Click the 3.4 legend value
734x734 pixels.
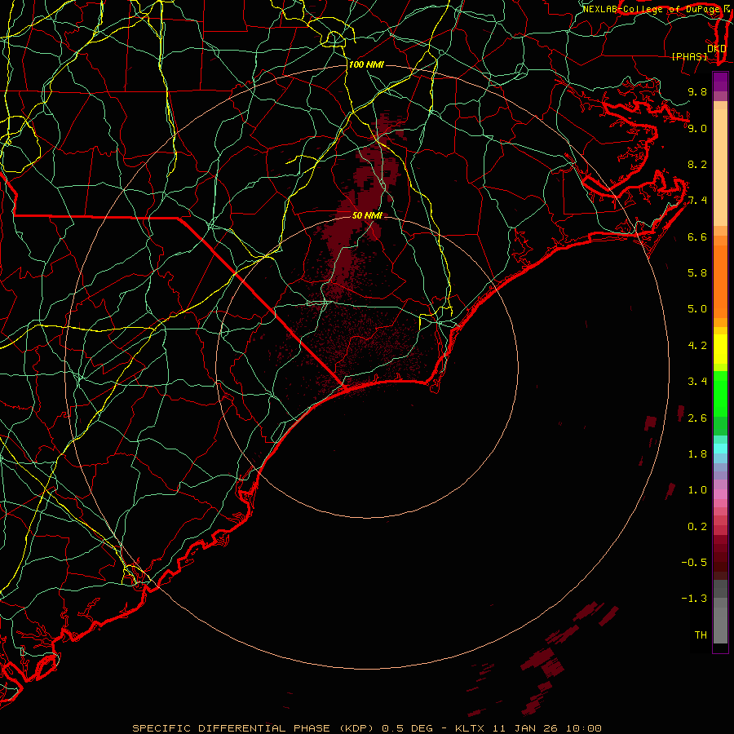coord(697,382)
